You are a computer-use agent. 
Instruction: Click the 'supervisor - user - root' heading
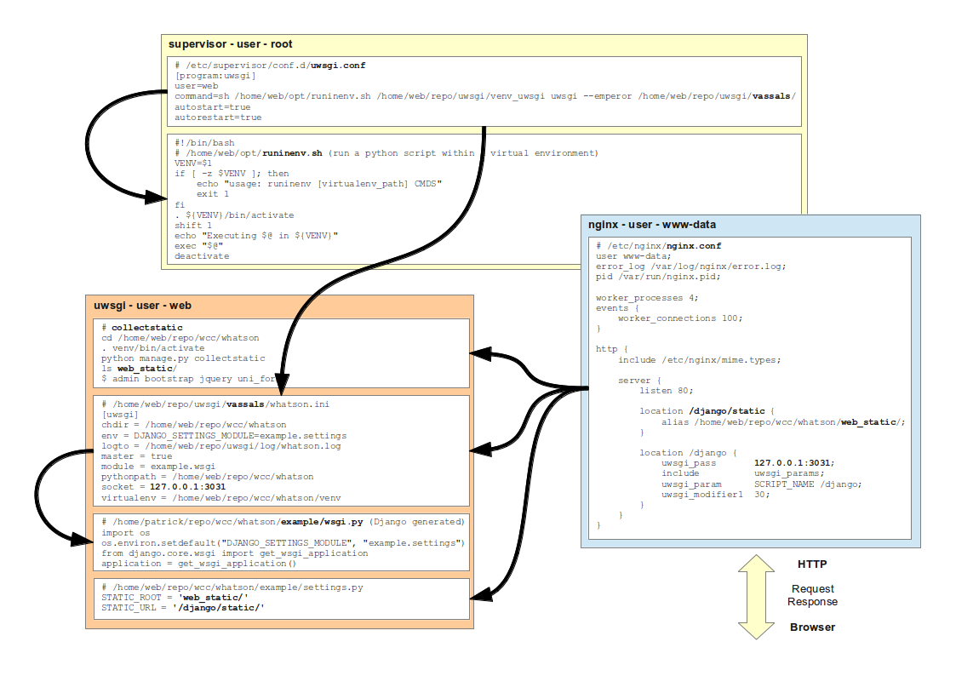tap(230, 44)
